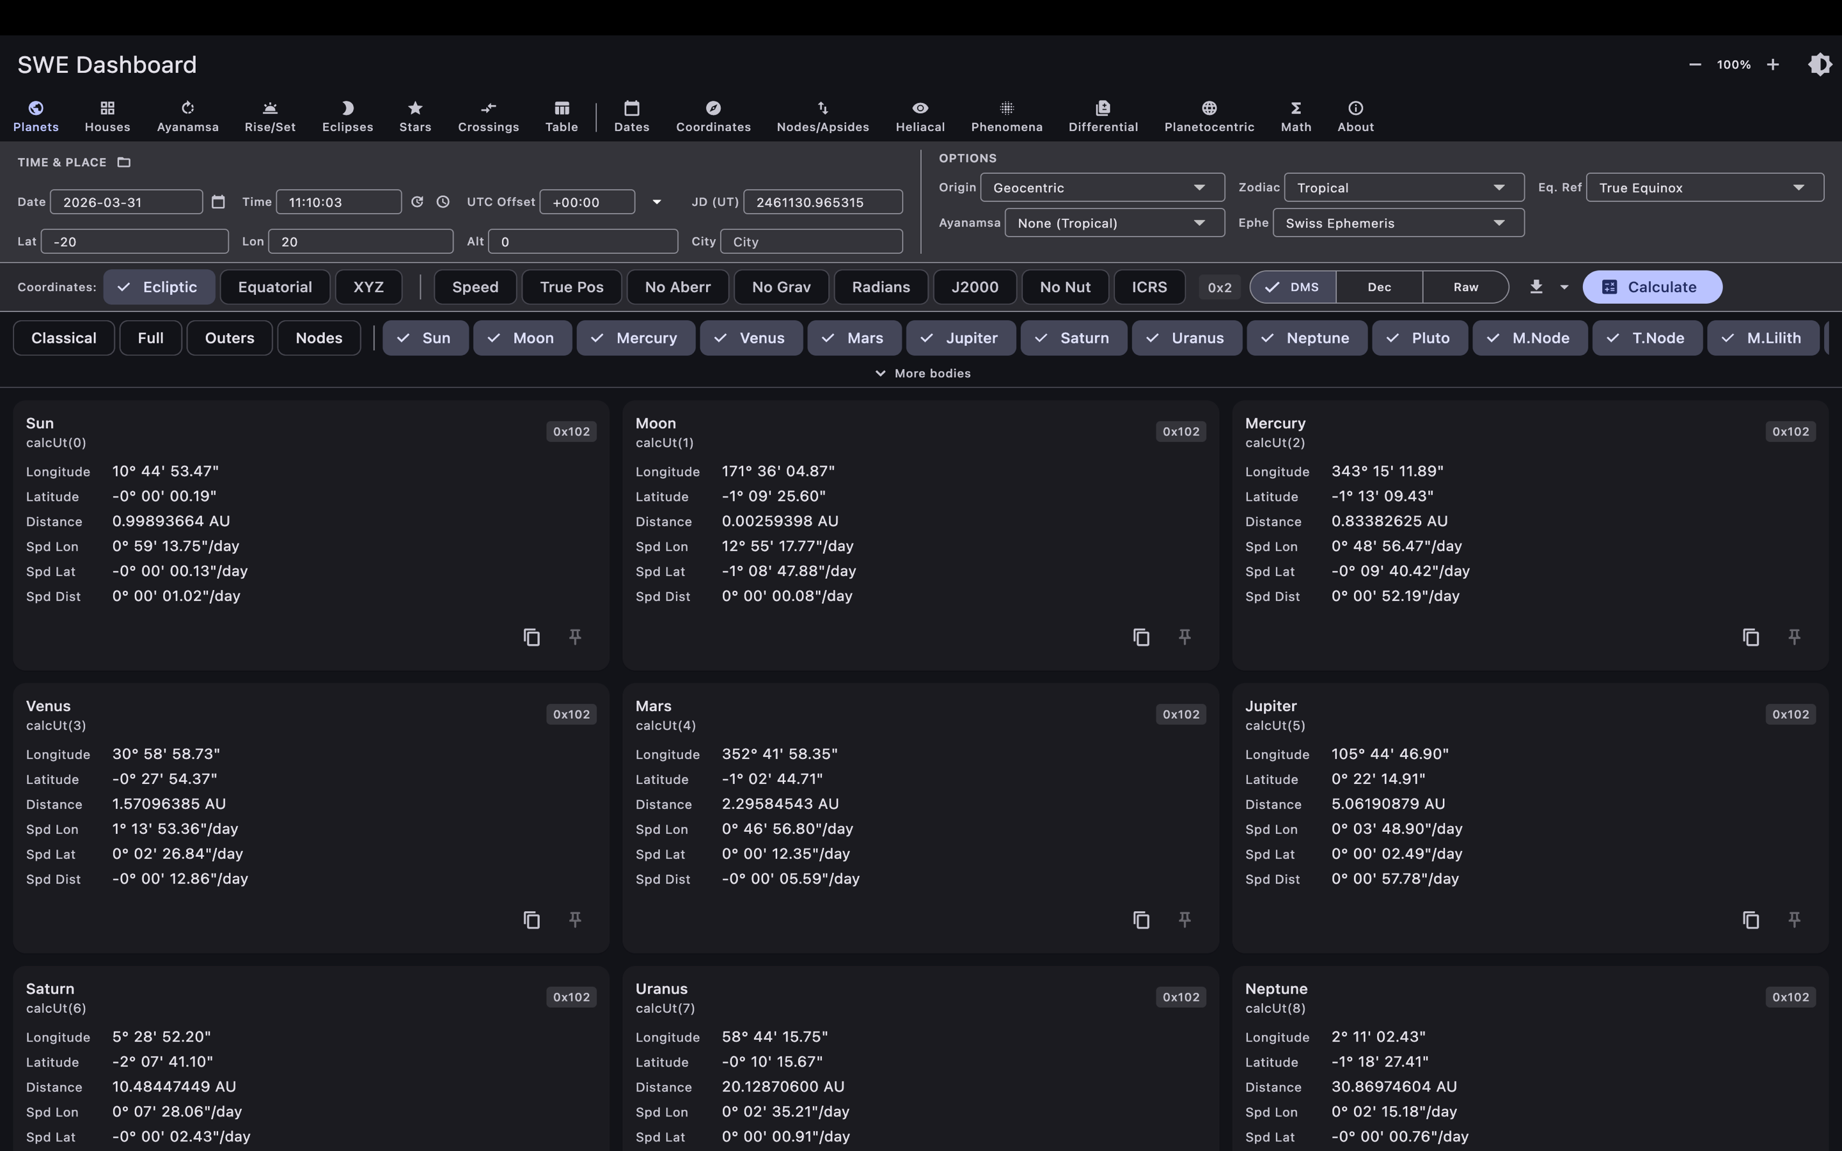Expand More bodies
The image size is (1842, 1151).
[922, 373]
